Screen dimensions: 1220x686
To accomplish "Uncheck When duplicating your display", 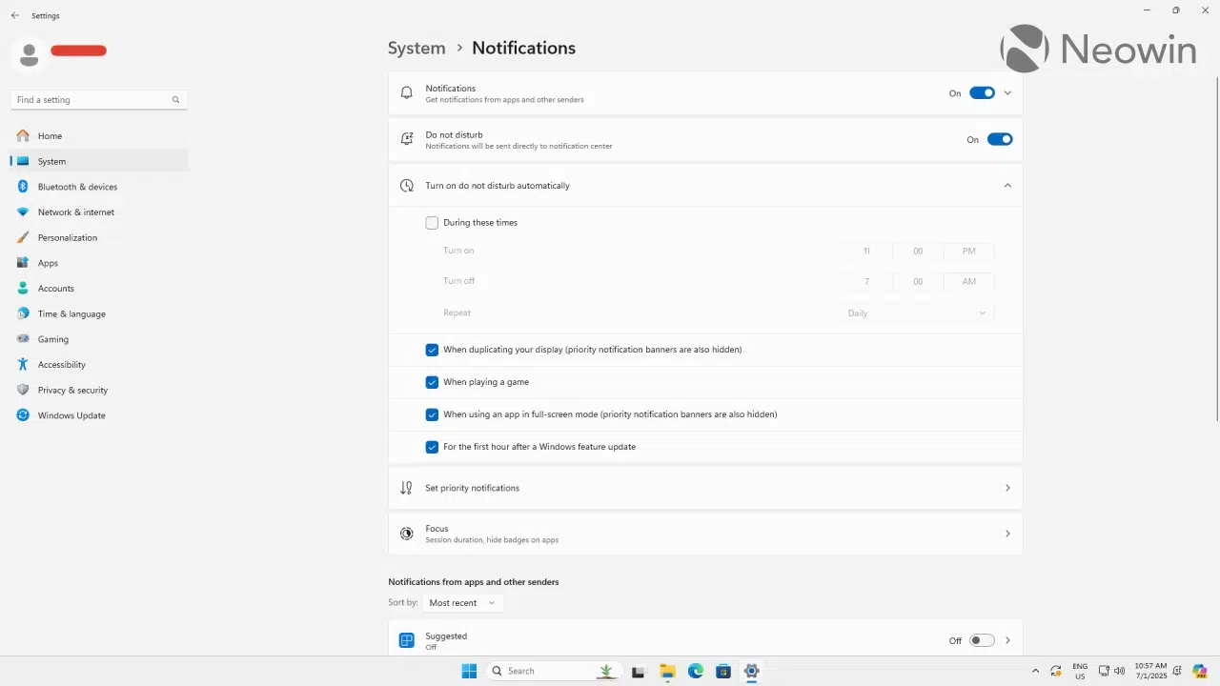I will tap(432, 350).
